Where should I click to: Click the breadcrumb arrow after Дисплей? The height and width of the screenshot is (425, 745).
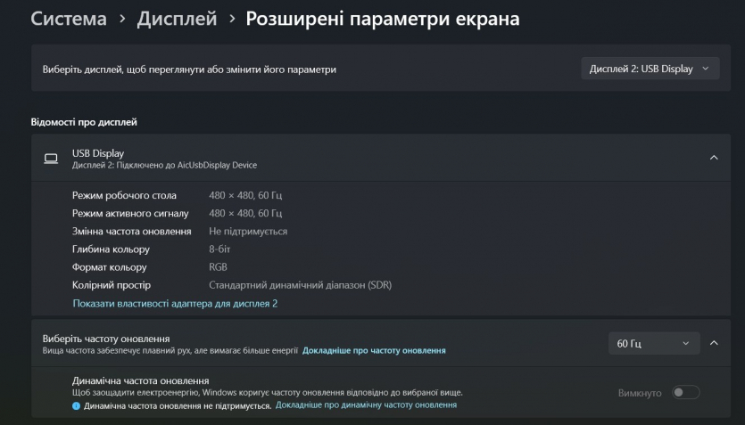[x=231, y=19]
